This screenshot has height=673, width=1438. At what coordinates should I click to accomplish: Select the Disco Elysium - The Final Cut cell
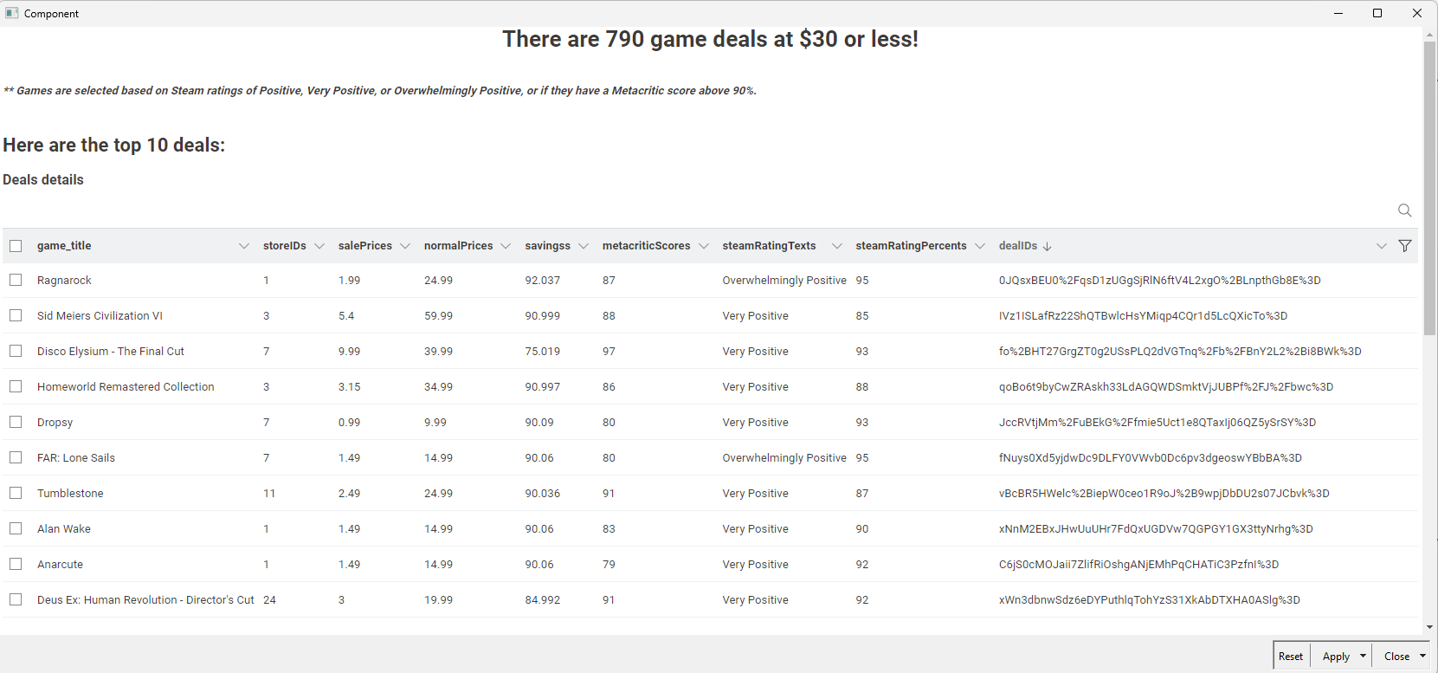coord(111,351)
